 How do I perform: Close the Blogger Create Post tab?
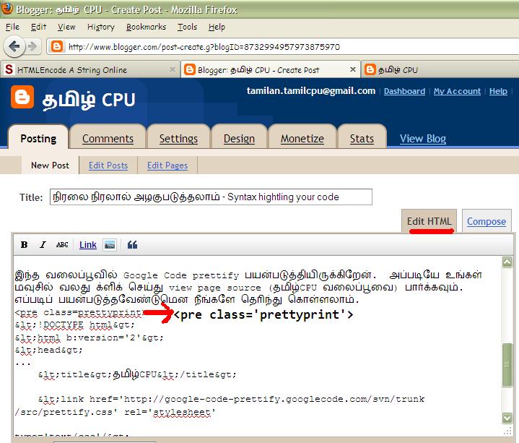[353, 69]
